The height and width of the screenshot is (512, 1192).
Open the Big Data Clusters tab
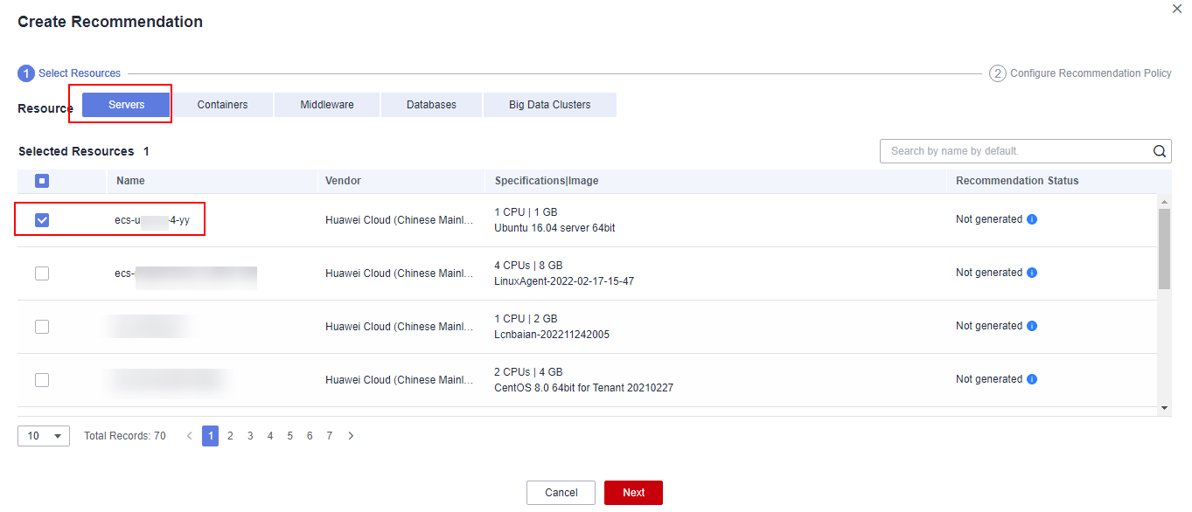(x=549, y=105)
